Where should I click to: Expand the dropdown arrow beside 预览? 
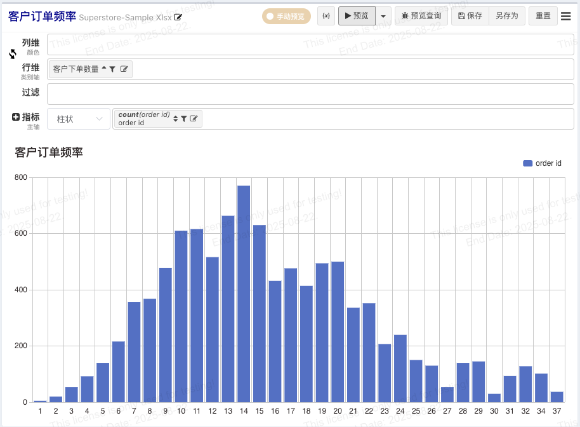[x=383, y=17]
